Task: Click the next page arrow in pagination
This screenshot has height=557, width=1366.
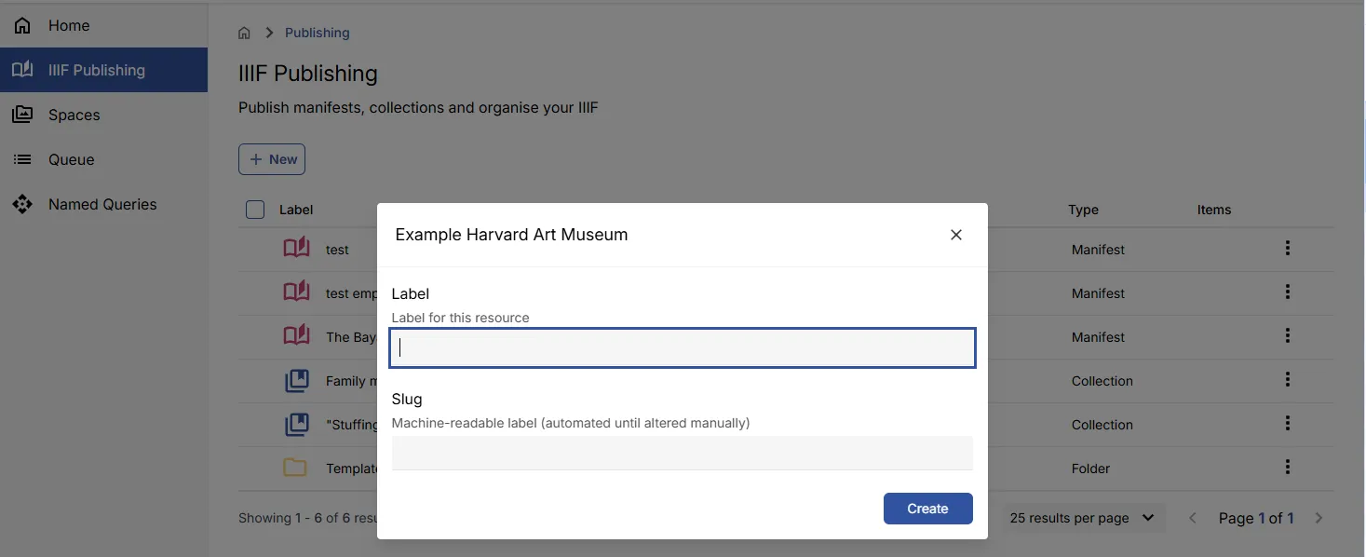Action: [1319, 517]
